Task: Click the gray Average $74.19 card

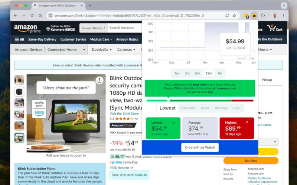Action: coord(200,128)
